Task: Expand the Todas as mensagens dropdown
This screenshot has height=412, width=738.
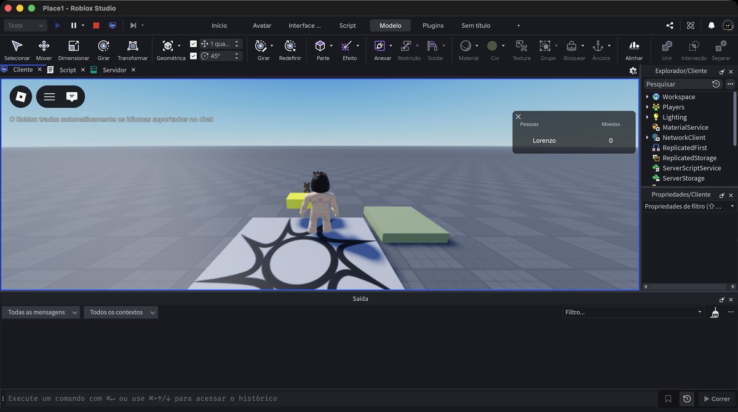Action: click(x=42, y=312)
